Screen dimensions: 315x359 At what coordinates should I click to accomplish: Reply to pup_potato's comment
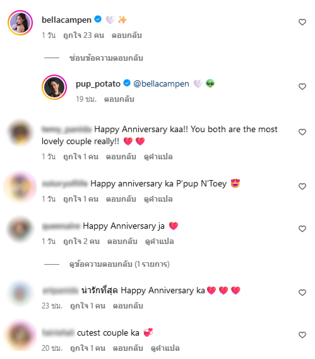(x=119, y=99)
